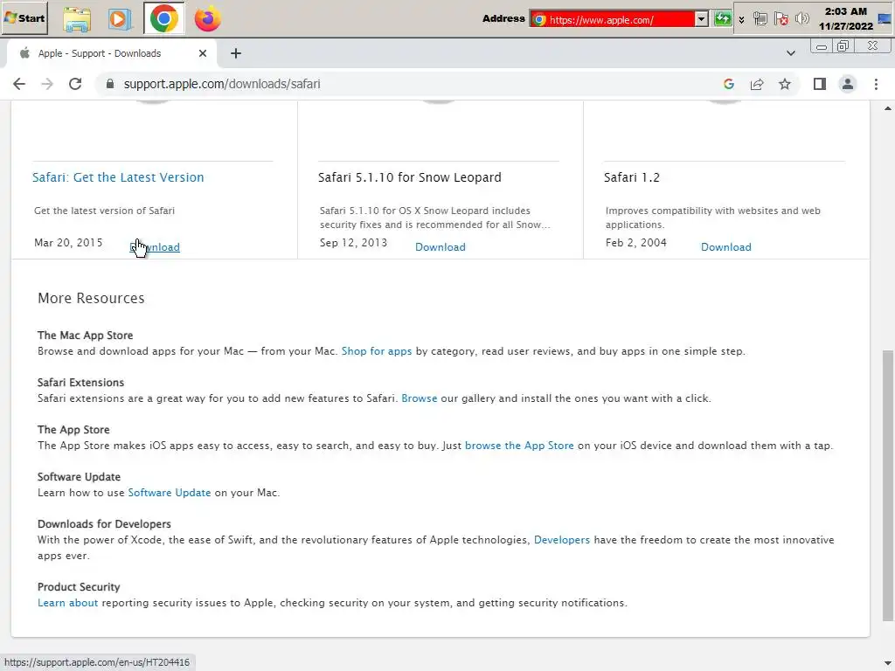
Task: Click the clock showing 2:03 AM
Action: [x=845, y=19]
